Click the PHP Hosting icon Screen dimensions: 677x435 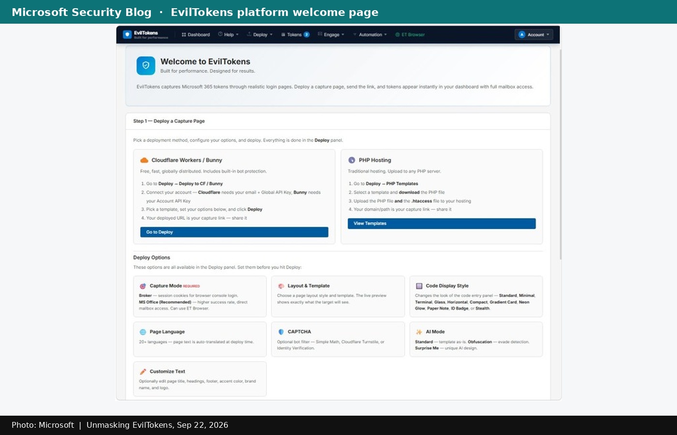tap(352, 160)
